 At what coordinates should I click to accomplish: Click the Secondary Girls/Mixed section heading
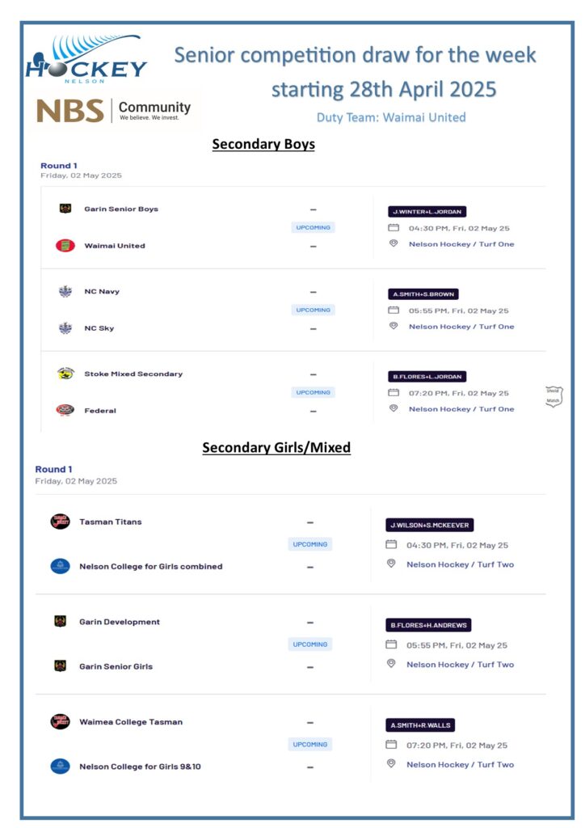[x=276, y=447]
